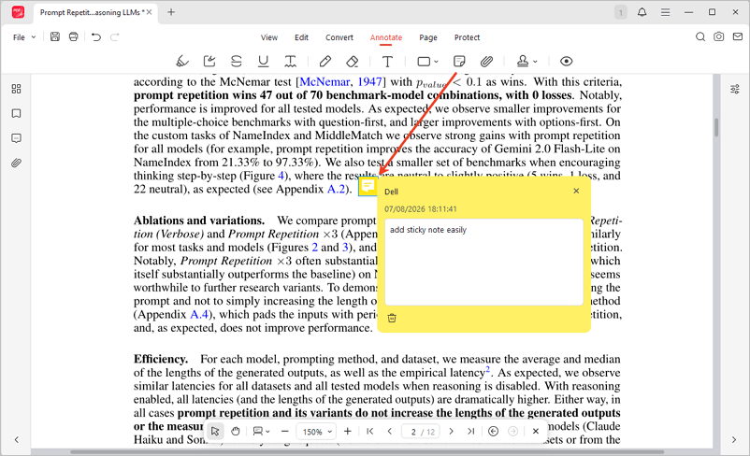The height and width of the screenshot is (456, 750).
Task: Open the search magnifier
Action: coord(700,36)
